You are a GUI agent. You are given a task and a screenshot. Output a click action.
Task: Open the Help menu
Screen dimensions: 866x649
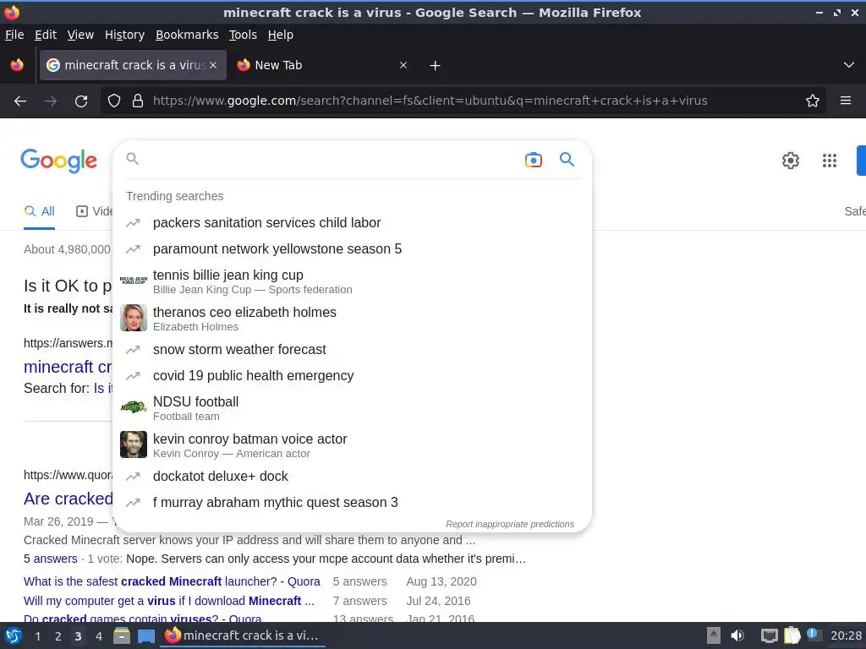pyautogui.click(x=281, y=35)
